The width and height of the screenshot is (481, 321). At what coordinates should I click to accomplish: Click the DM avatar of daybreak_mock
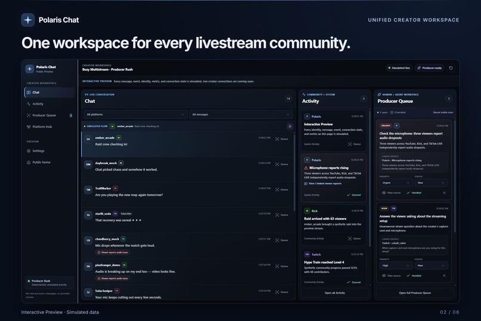tap(88, 164)
